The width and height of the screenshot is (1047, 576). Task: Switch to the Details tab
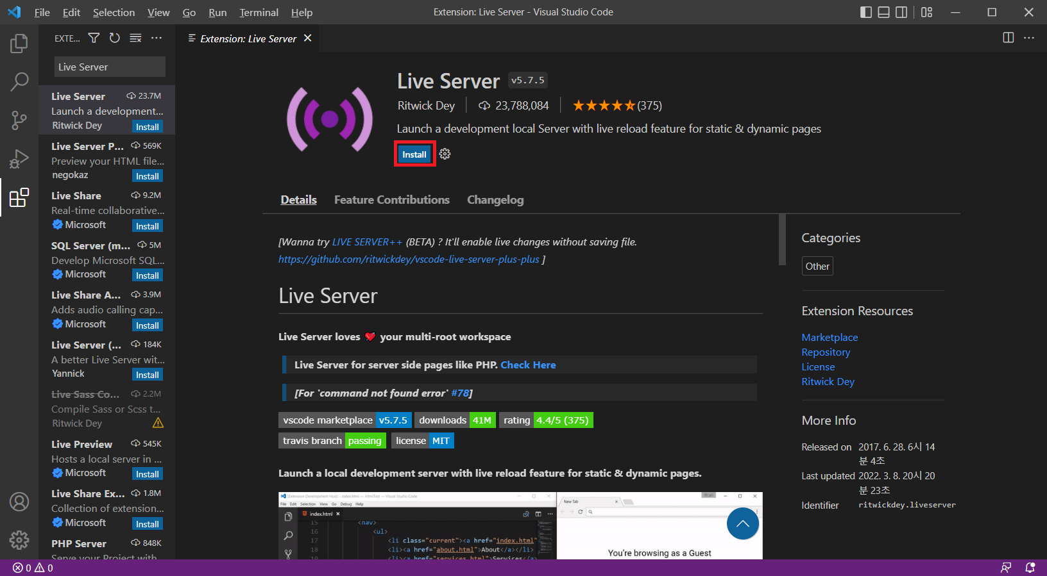point(298,200)
